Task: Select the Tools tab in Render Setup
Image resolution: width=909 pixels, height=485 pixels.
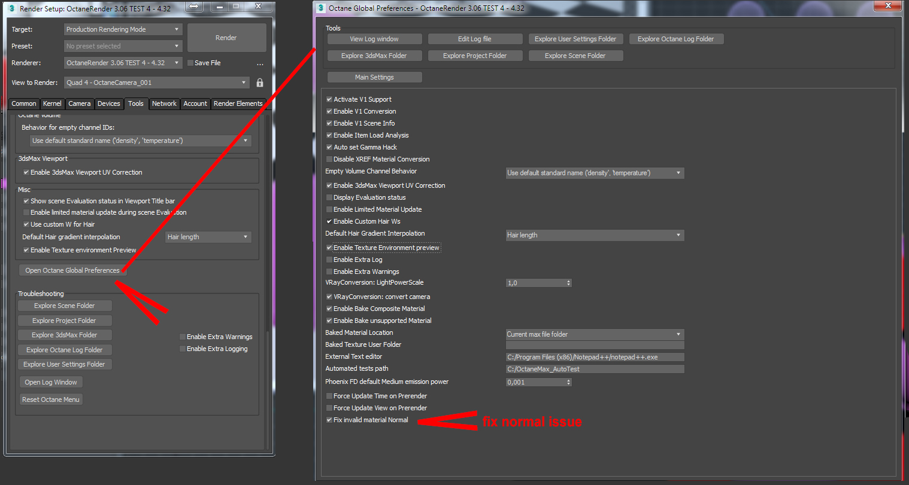Action: point(136,103)
